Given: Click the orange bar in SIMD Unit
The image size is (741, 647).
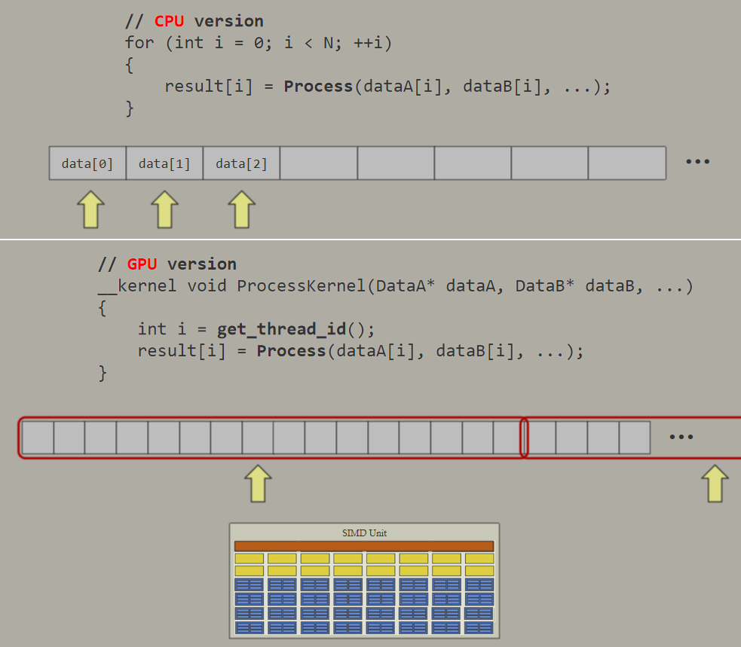Looking at the screenshot, I should click(364, 546).
